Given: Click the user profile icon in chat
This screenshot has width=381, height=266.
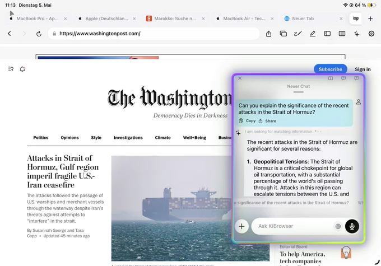Looking at the screenshot, I should click(359, 102).
